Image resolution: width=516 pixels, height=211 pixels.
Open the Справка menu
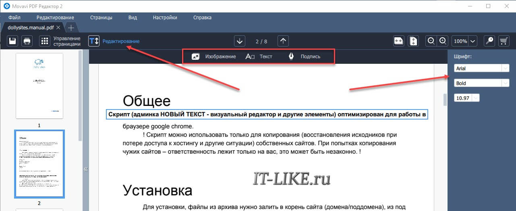202,18
